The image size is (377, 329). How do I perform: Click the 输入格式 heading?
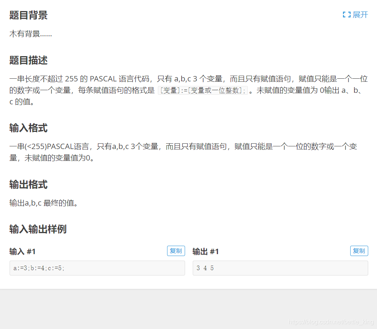point(28,128)
